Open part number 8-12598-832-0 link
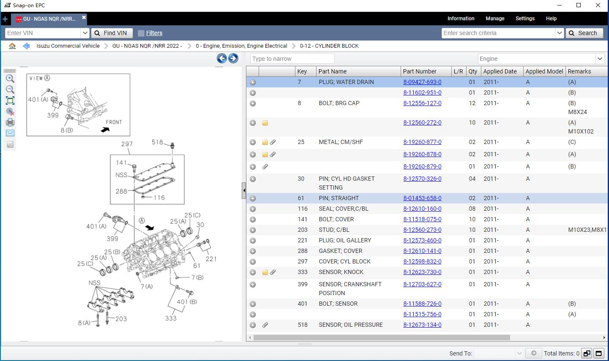The height and width of the screenshot is (361, 609). (x=422, y=262)
